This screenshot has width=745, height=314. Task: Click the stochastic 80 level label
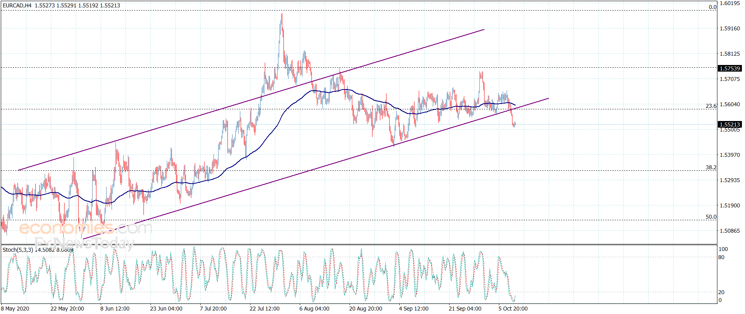pos(721,257)
